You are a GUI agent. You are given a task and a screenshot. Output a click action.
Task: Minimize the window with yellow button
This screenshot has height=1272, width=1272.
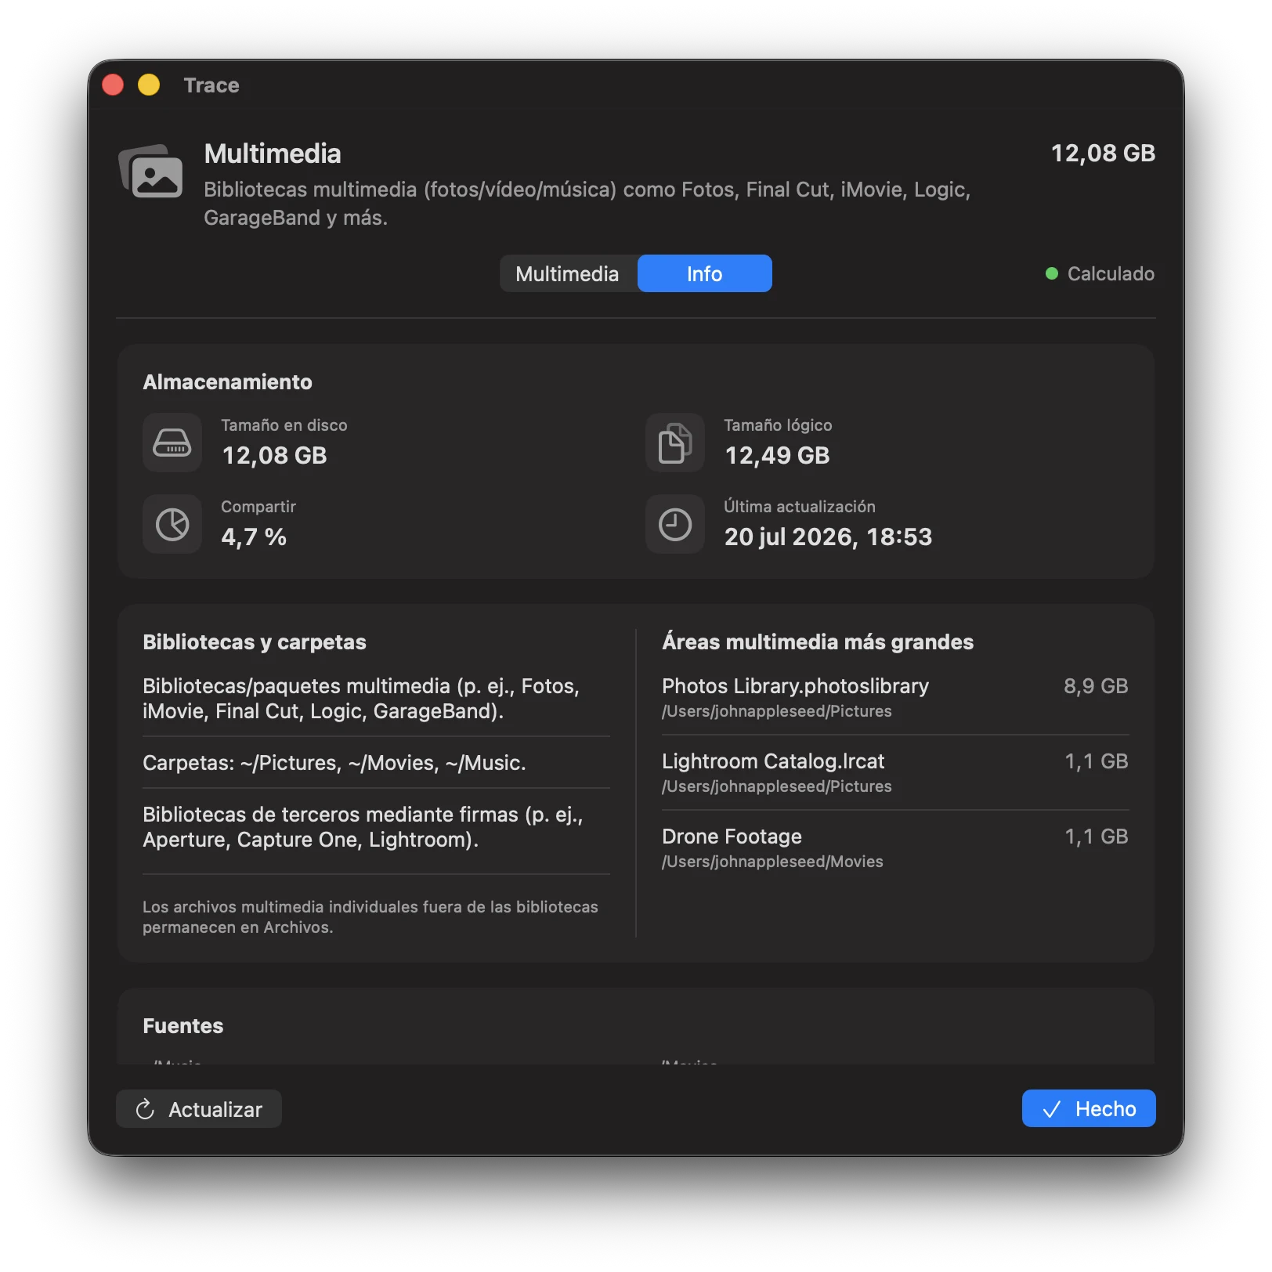tap(149, 85)
